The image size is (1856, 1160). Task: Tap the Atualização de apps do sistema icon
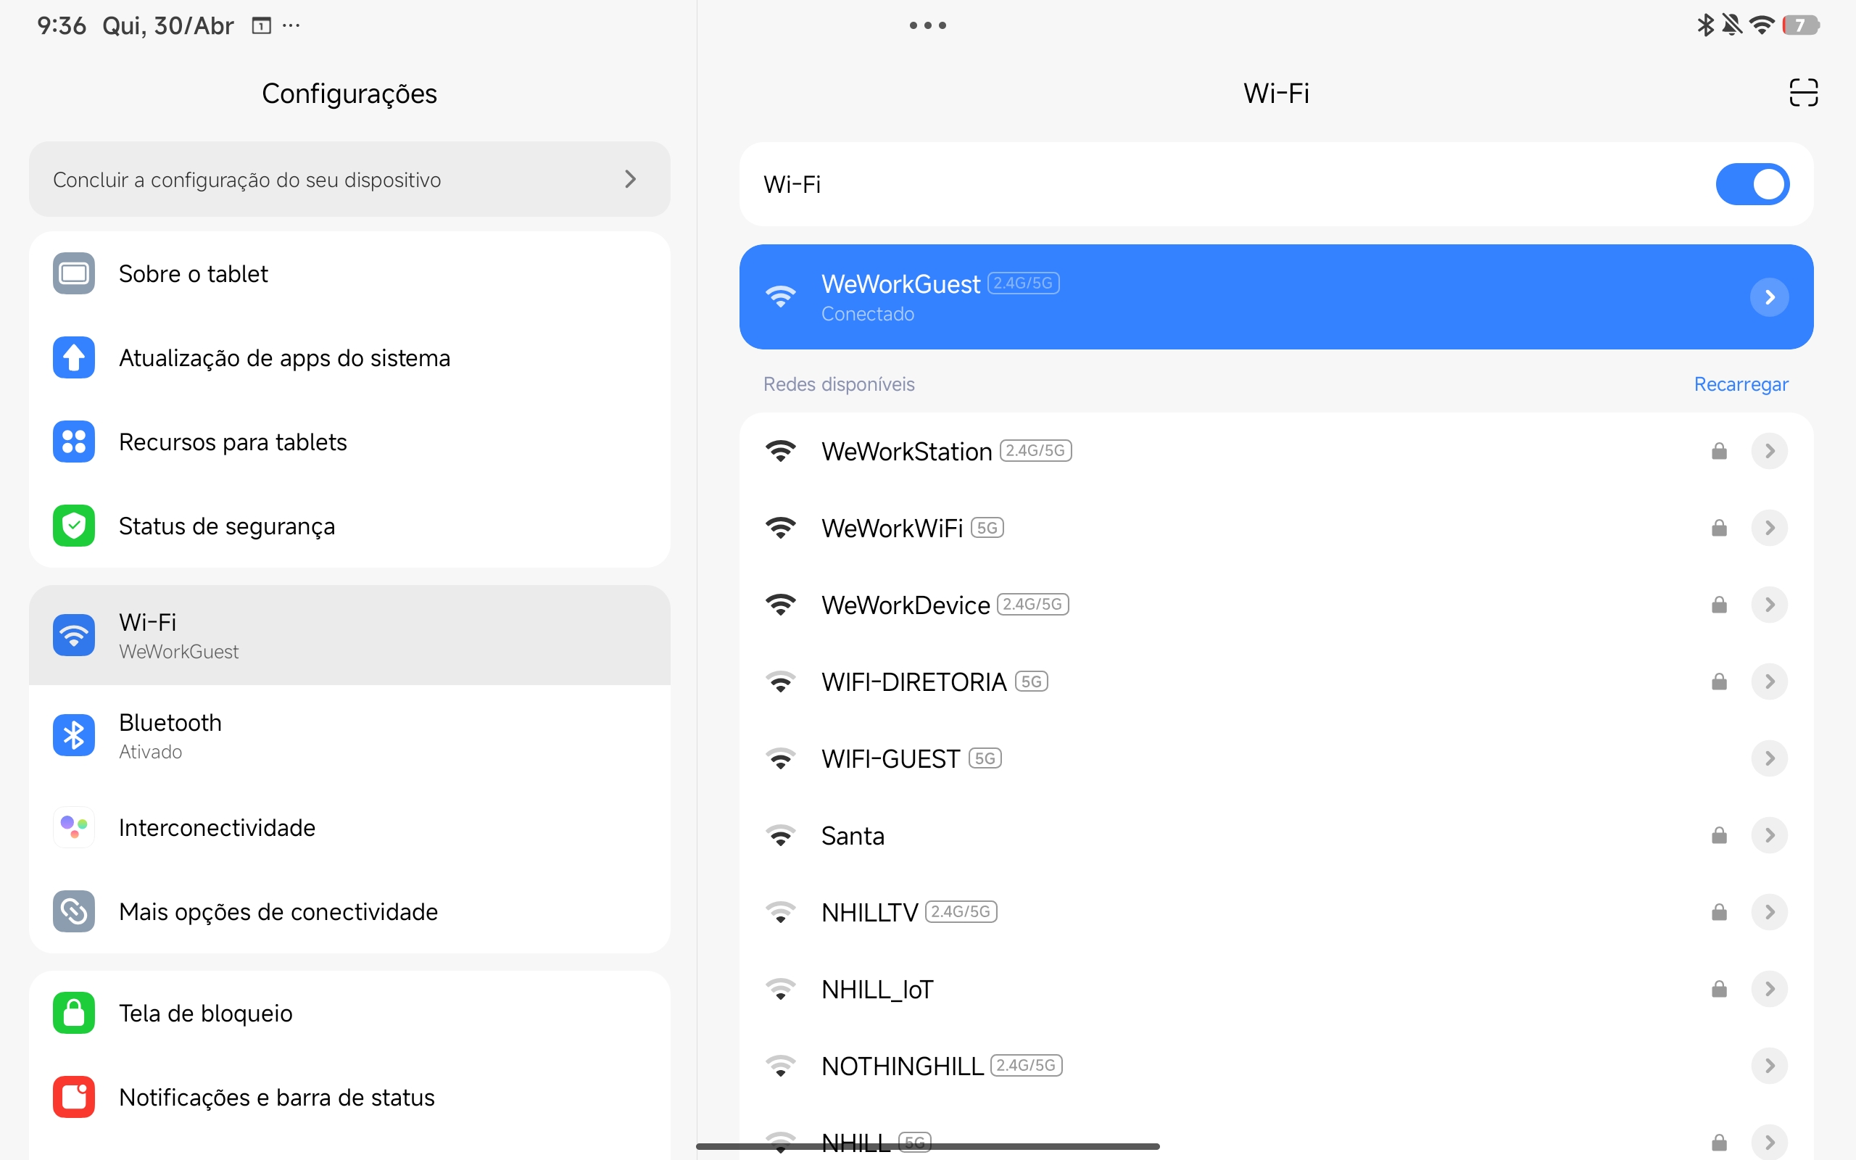(x=74, y=357)
